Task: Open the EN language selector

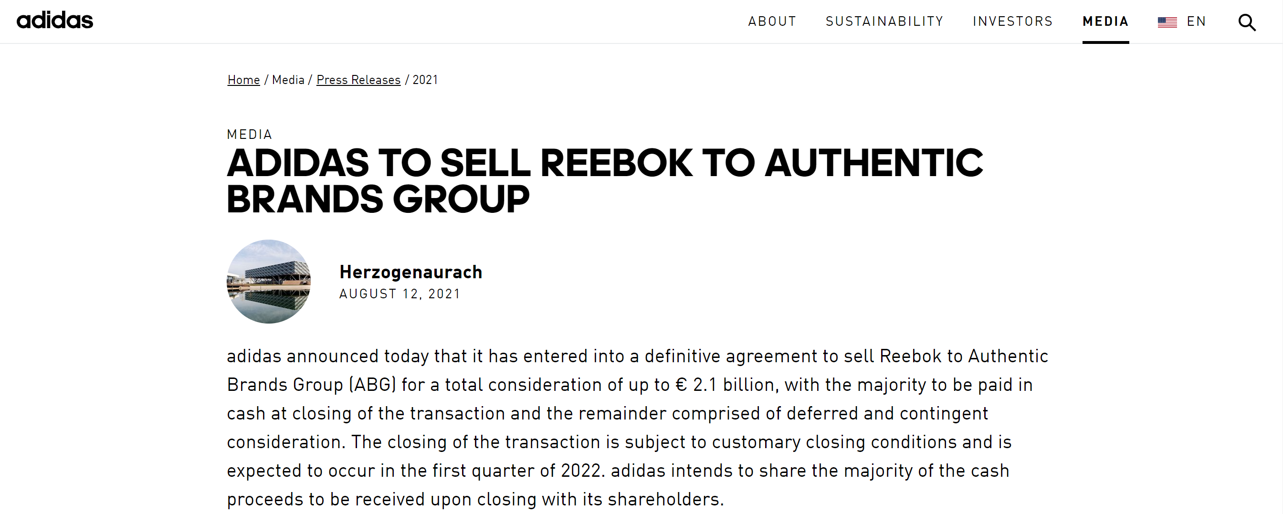Action: [x=1196, y=21]
